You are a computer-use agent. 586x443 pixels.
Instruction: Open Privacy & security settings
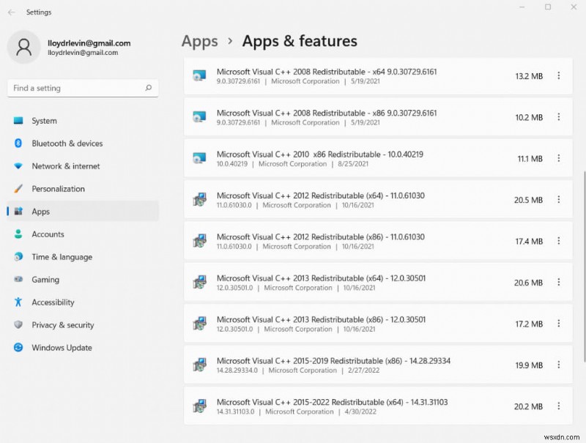83,325
